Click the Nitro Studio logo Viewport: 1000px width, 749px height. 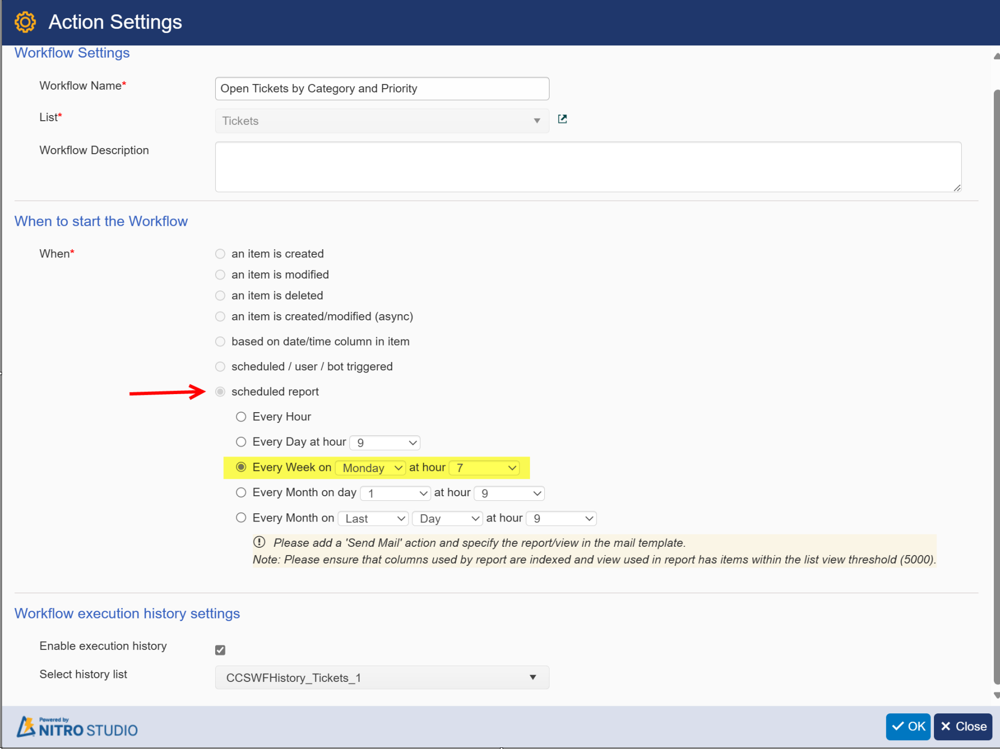[x=77, y=726]
